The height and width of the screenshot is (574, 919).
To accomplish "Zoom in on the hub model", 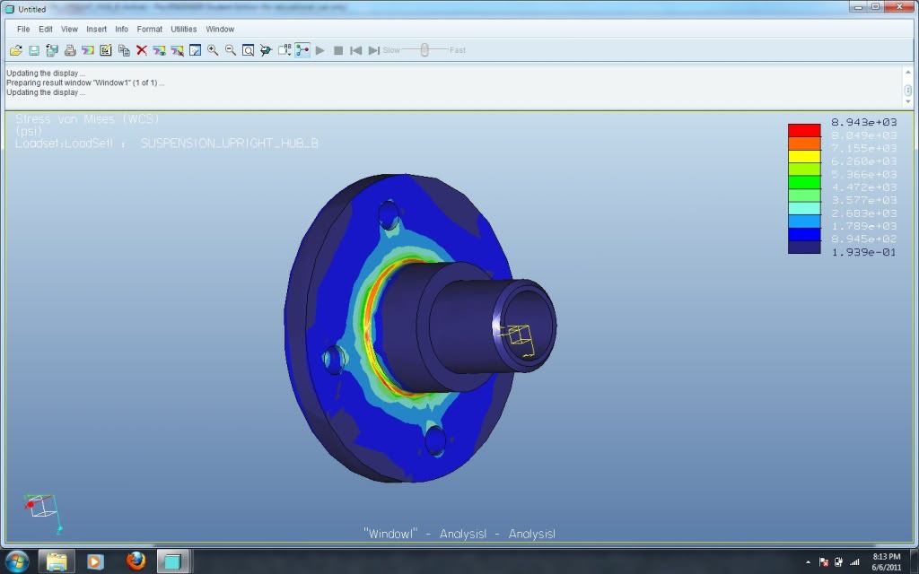I will coord(211,50).
